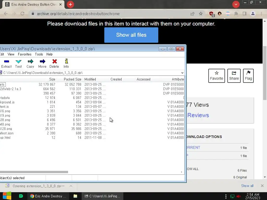Select the row ending in 2dWeb-2.1a.3
267x200 pixels.
coord(92,89)
